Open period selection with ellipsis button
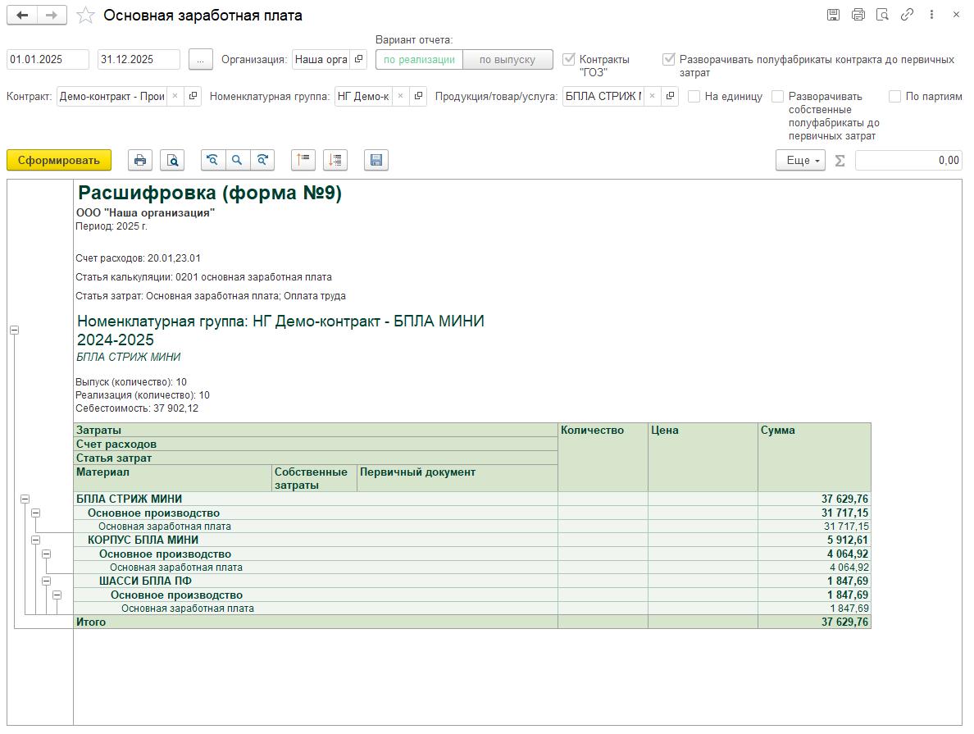The height and width of the screenshot is (734, 974). pyautogui.click(x=200, y=60)
